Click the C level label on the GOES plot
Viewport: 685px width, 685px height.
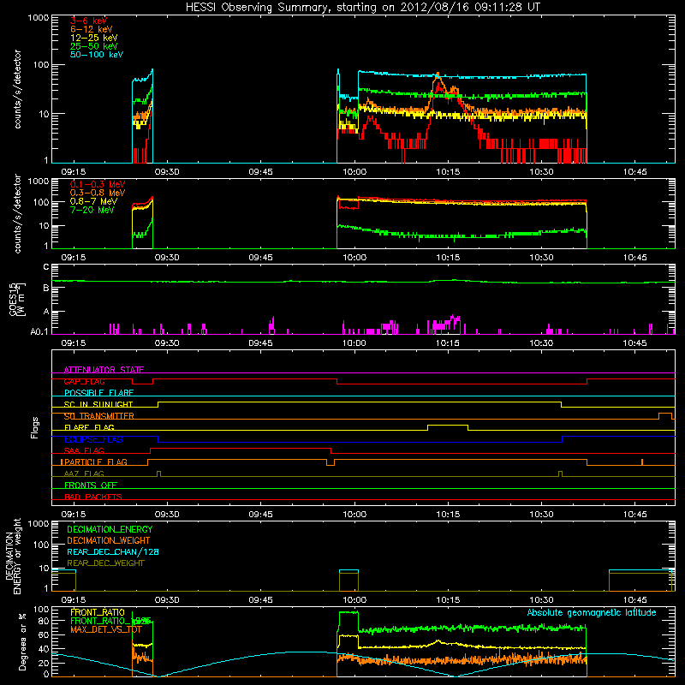click(x=46, y=267)
